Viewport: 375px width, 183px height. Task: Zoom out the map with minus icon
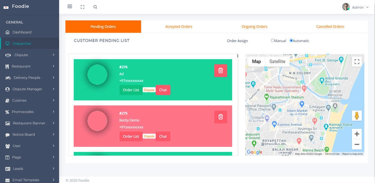click(x=357, y=144)
